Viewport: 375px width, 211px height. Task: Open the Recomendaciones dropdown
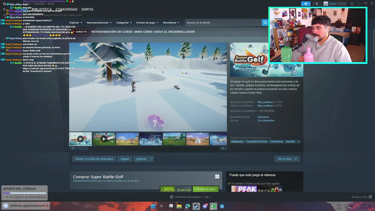point(99,23)
